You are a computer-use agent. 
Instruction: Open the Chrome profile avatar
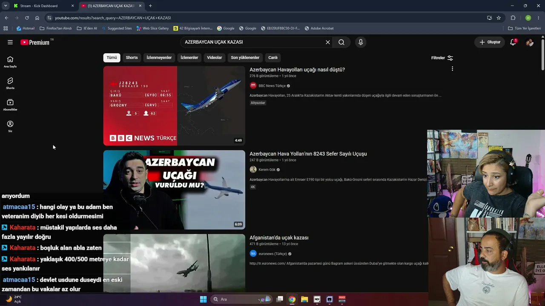coord(528,18)
